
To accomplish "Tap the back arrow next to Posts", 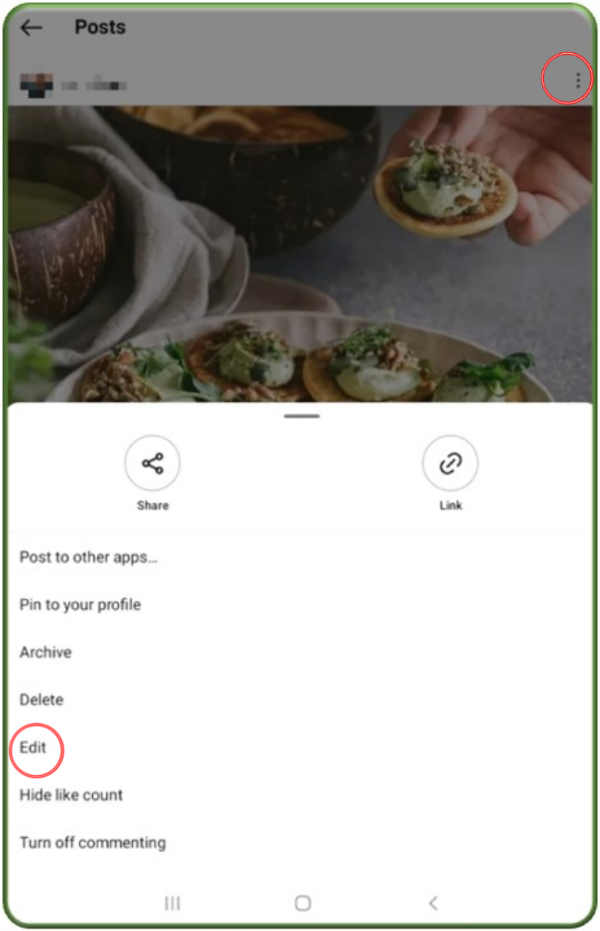I will [31, 29].
